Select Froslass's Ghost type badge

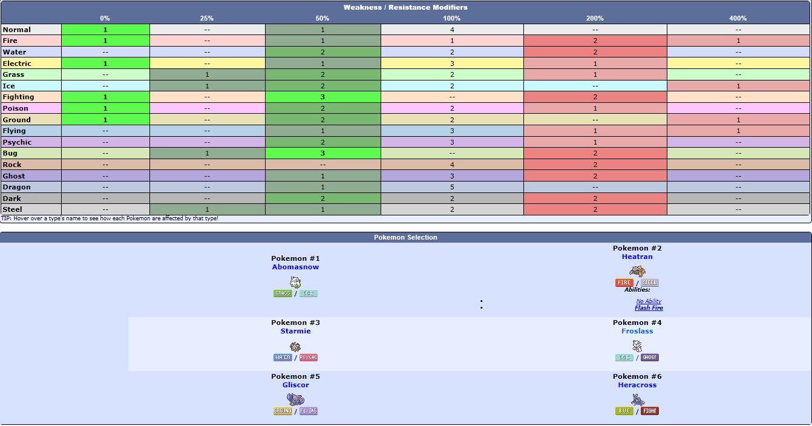[x=650, y=358]
